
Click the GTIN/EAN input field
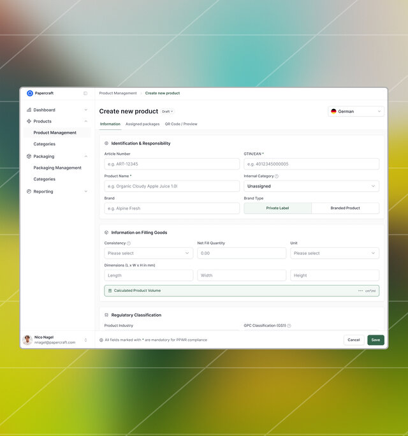pos(311,164)
